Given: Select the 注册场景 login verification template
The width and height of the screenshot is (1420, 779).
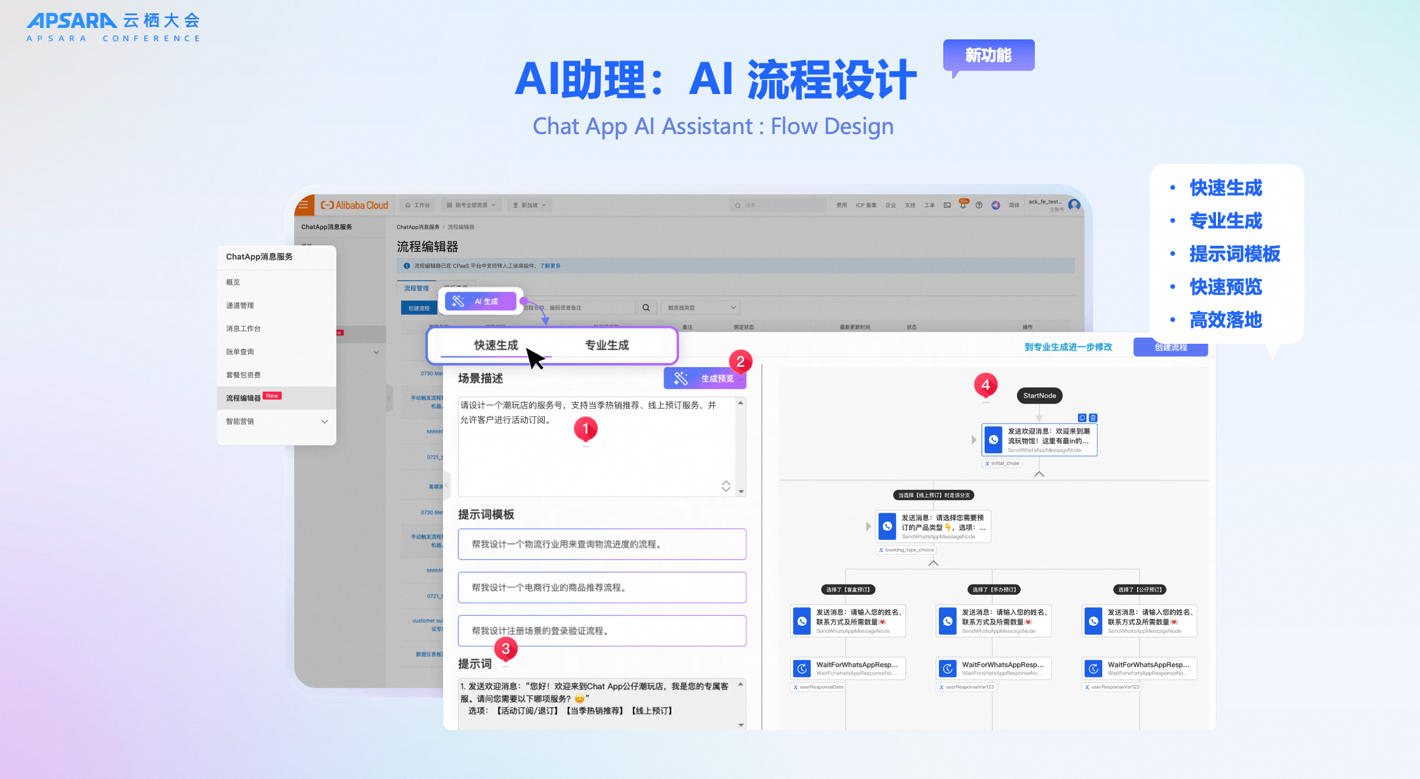Looking at the screenshot, I should (602, 630).
